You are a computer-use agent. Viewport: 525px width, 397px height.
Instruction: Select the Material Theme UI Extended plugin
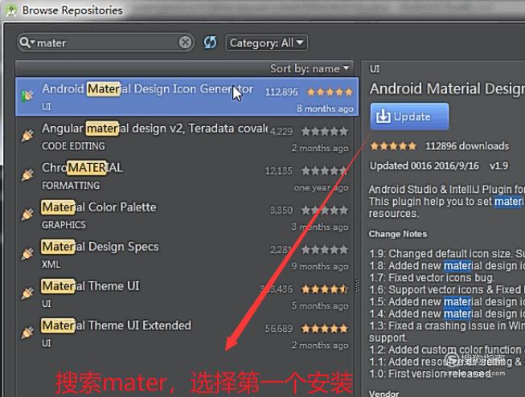pos(185,334)
